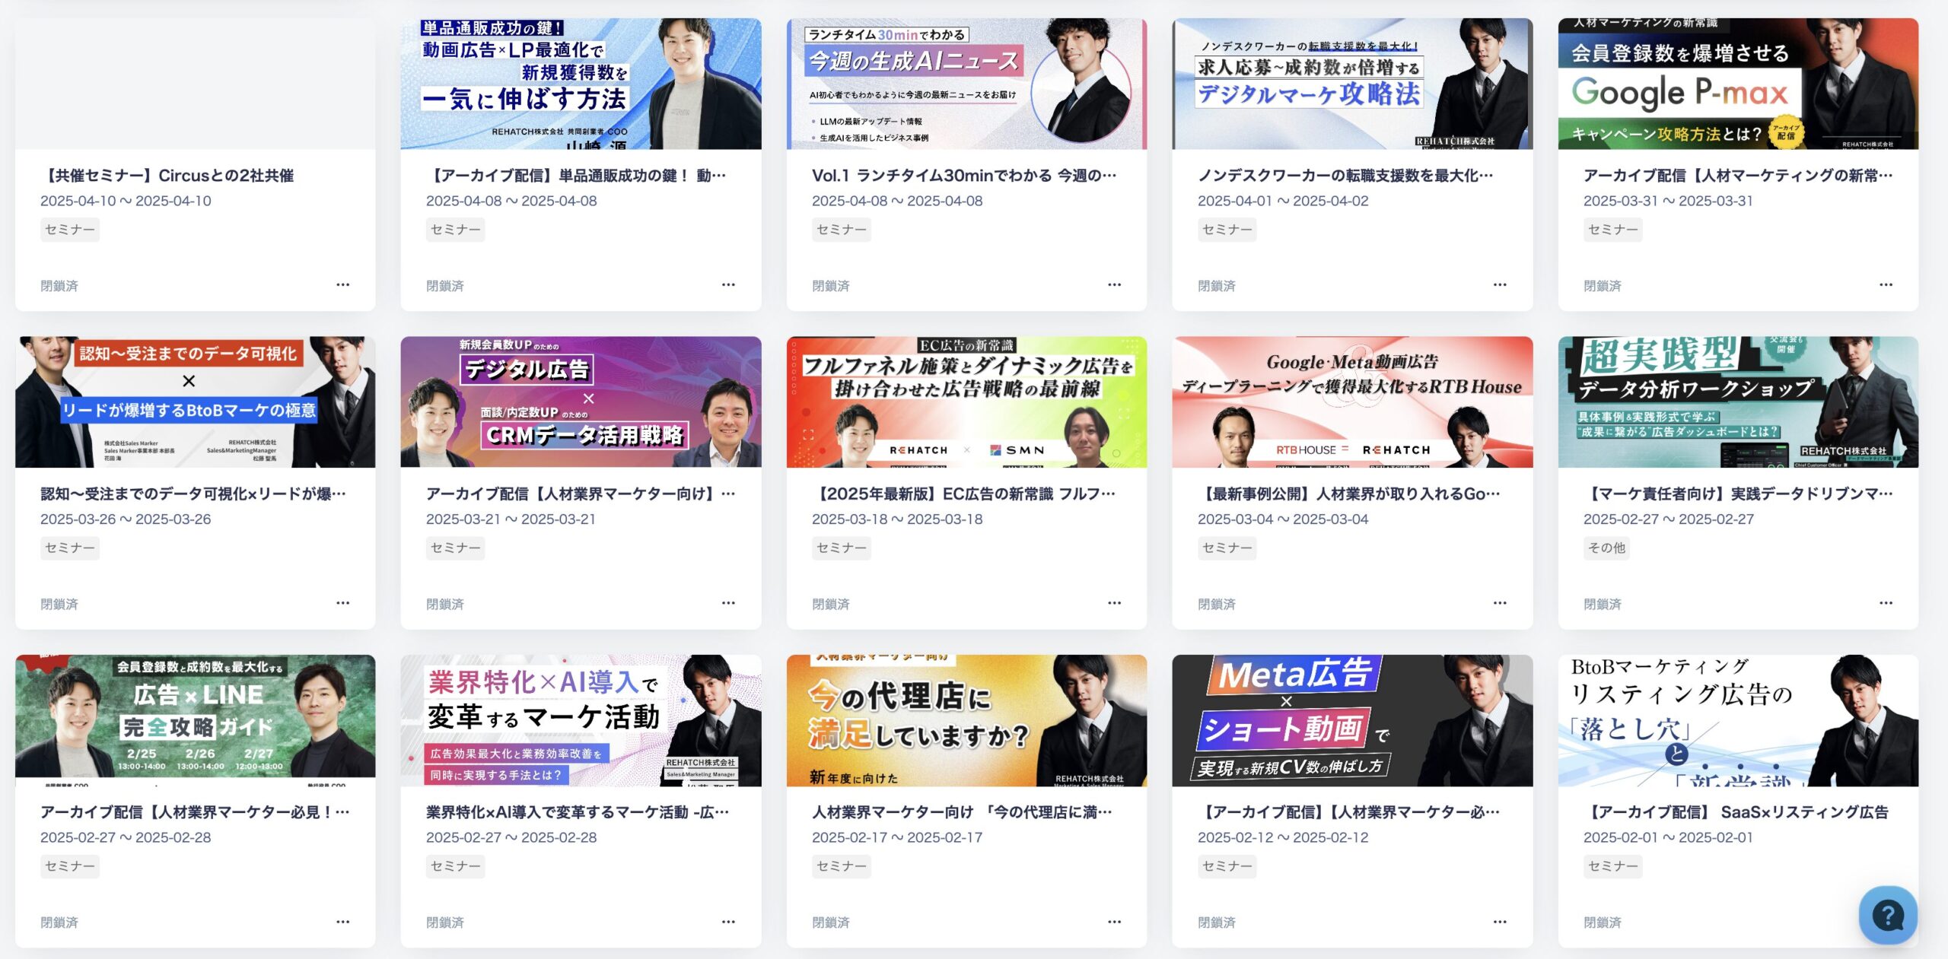Open more options for Circus共催 seminar card

point(343,284)
